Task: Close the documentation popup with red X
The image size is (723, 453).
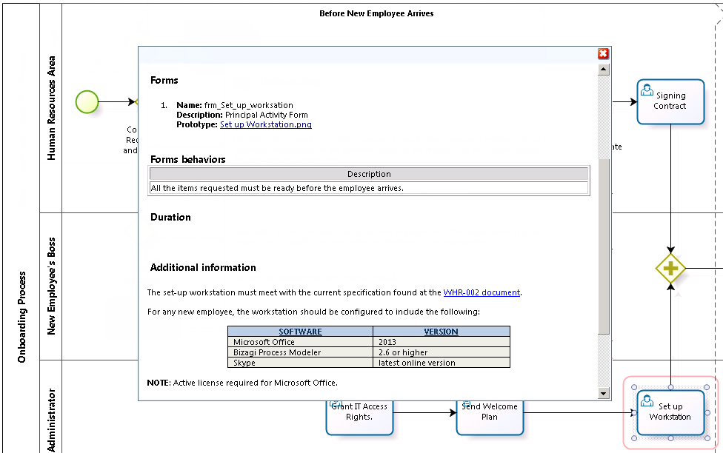Action: pyautogui.click(x=603, y=53)
